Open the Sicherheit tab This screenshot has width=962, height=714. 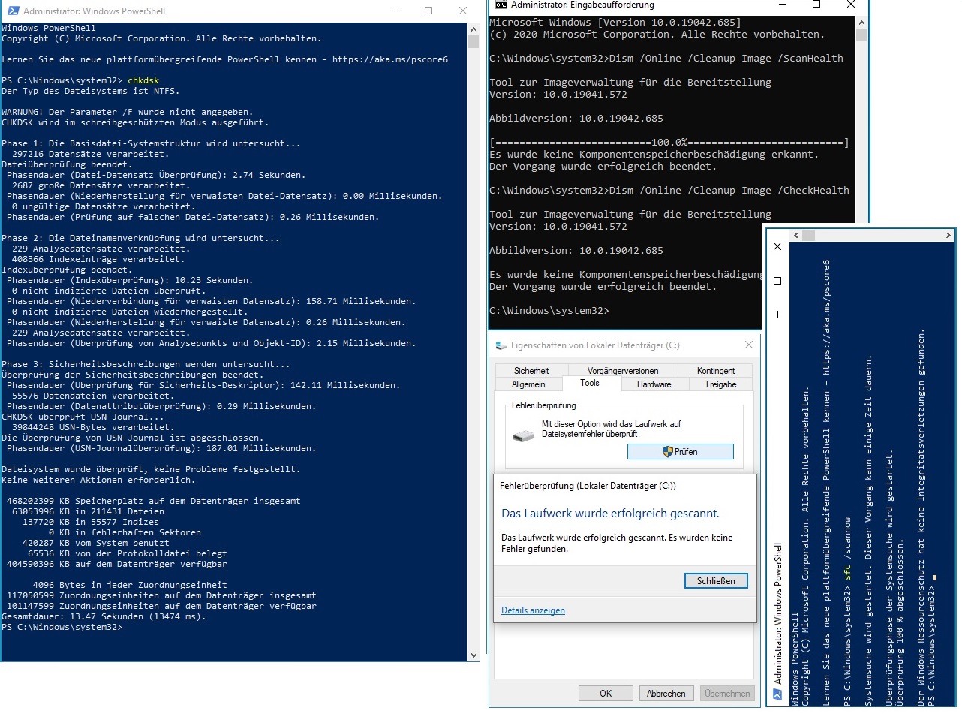coord(531,371)
